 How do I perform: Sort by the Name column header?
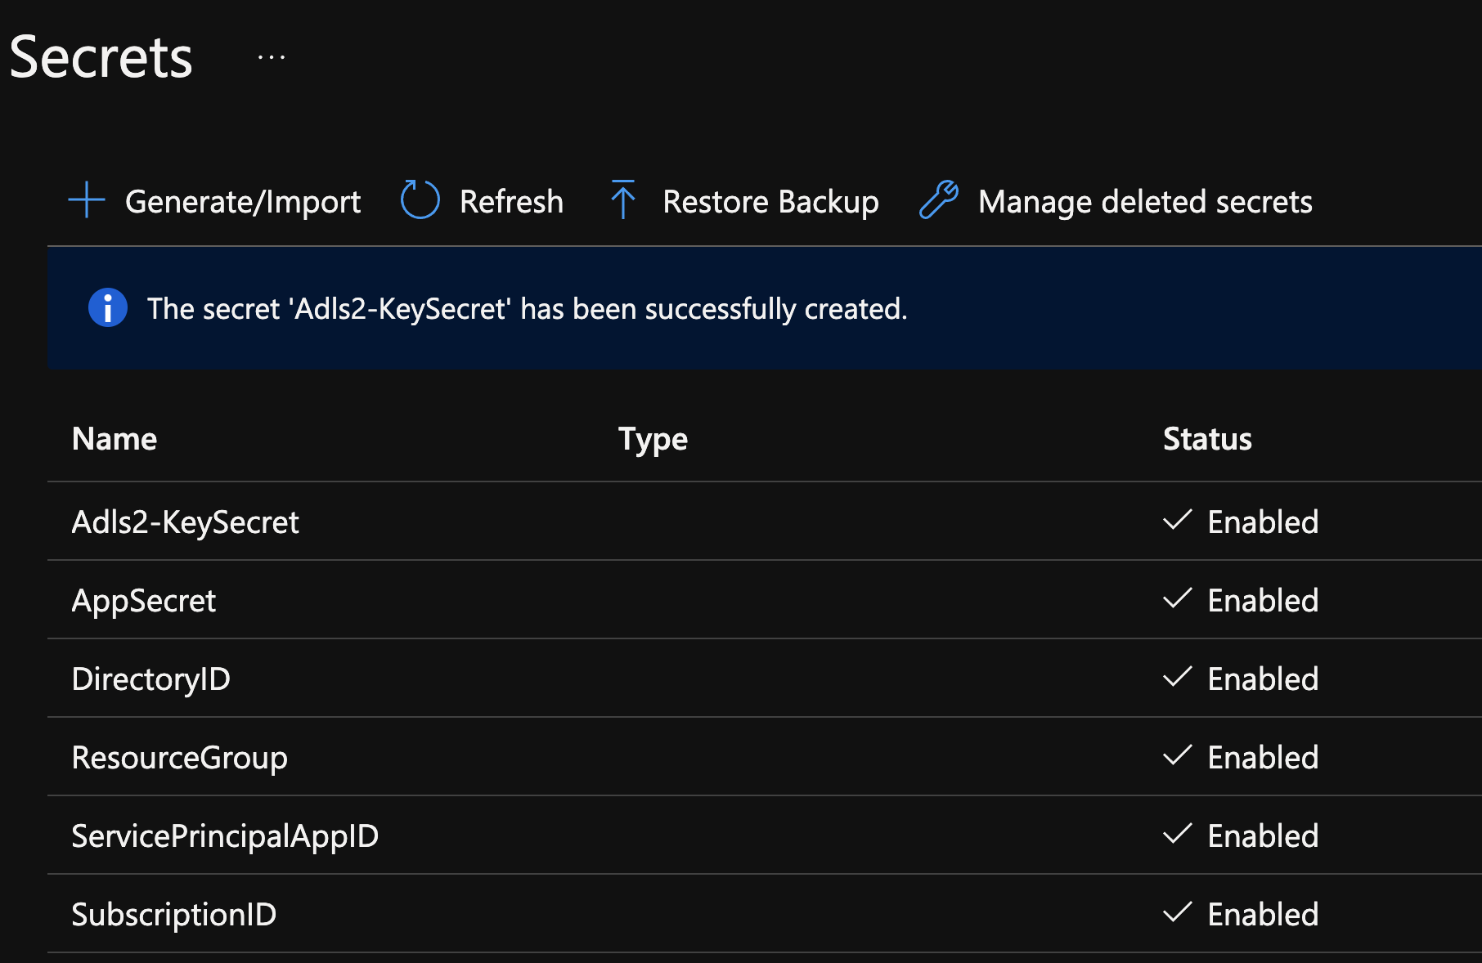(x=115, y=439)
